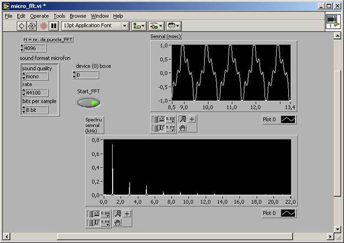Toggle X autoscale lock on Semnal graph

coord(155,119)
